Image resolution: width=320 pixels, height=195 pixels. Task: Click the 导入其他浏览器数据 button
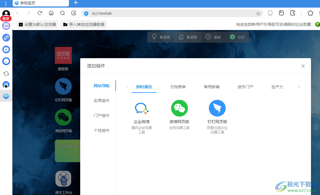click(x=84, y=24)
